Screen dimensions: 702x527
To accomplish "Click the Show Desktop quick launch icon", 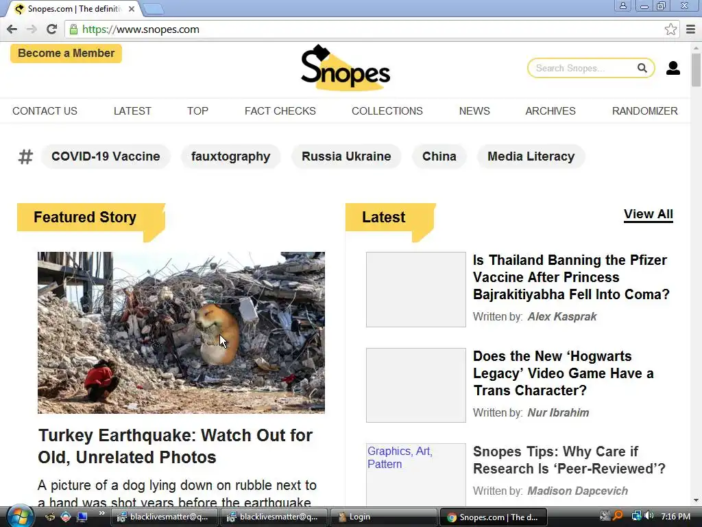I will 82,517.
